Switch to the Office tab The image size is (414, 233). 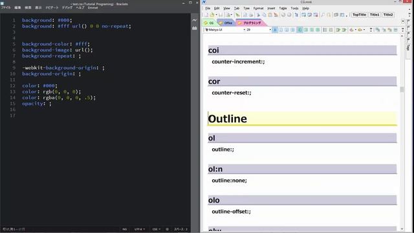pos(226,23)
